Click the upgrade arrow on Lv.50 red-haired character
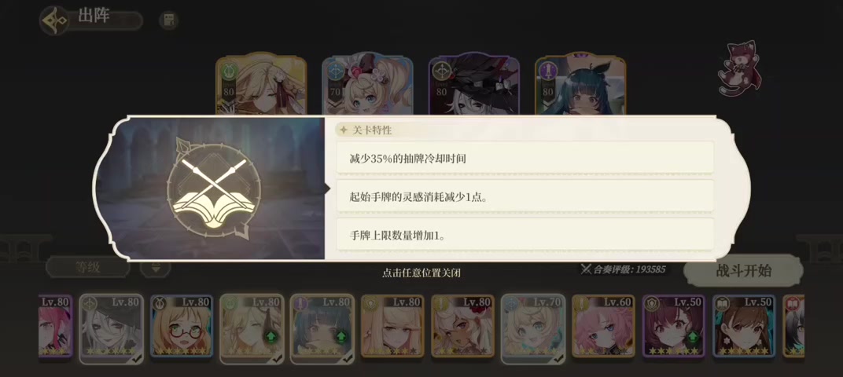The image size is (843, 377). 693,338
